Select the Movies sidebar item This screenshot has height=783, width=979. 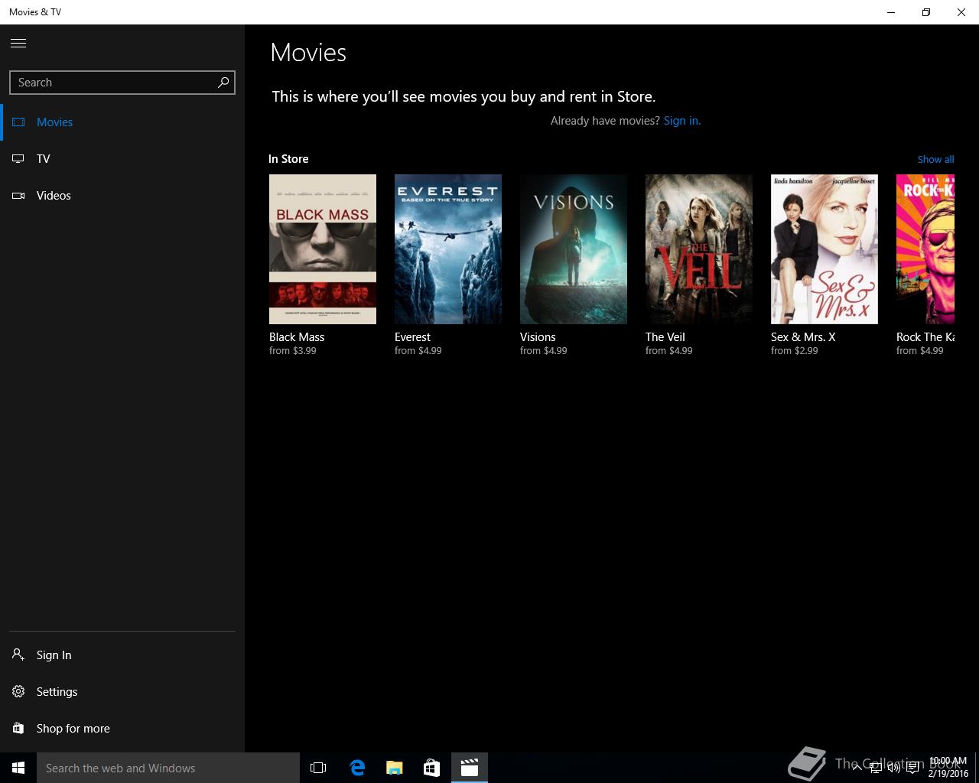tap(122, 122)
